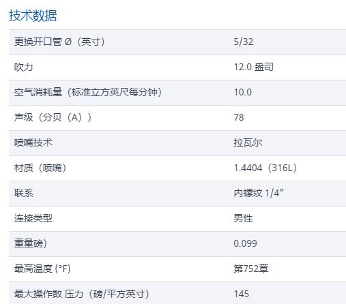Select the 更换开口管 Ø（英寸）label
The width and height of the screenshot is (346, 304).
click(x=59, y=42)
